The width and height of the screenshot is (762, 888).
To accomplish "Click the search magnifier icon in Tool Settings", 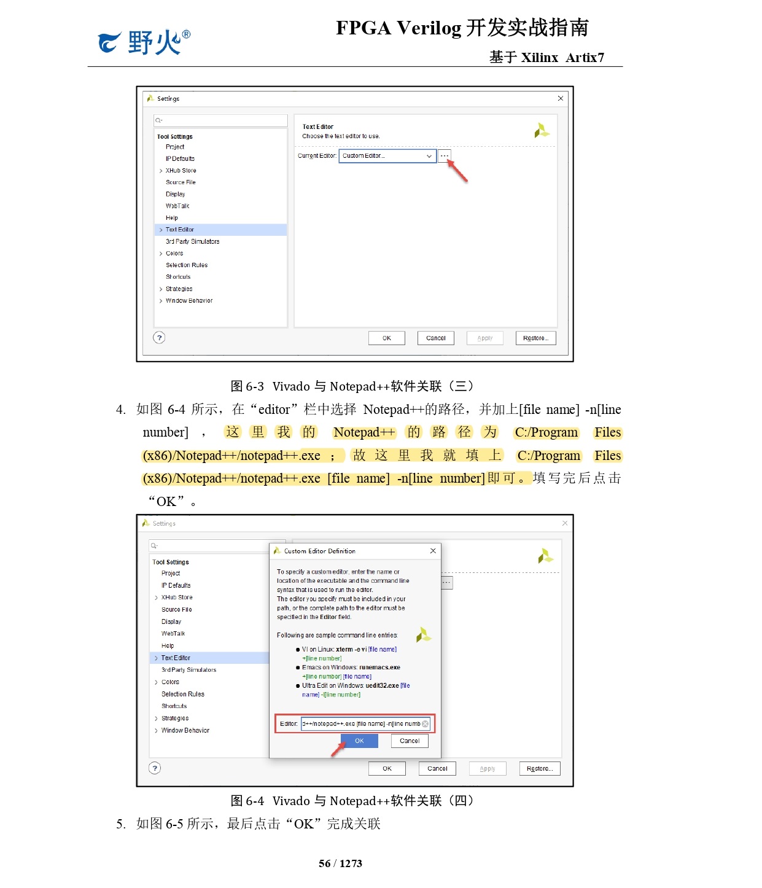I will tap(158, 120).
